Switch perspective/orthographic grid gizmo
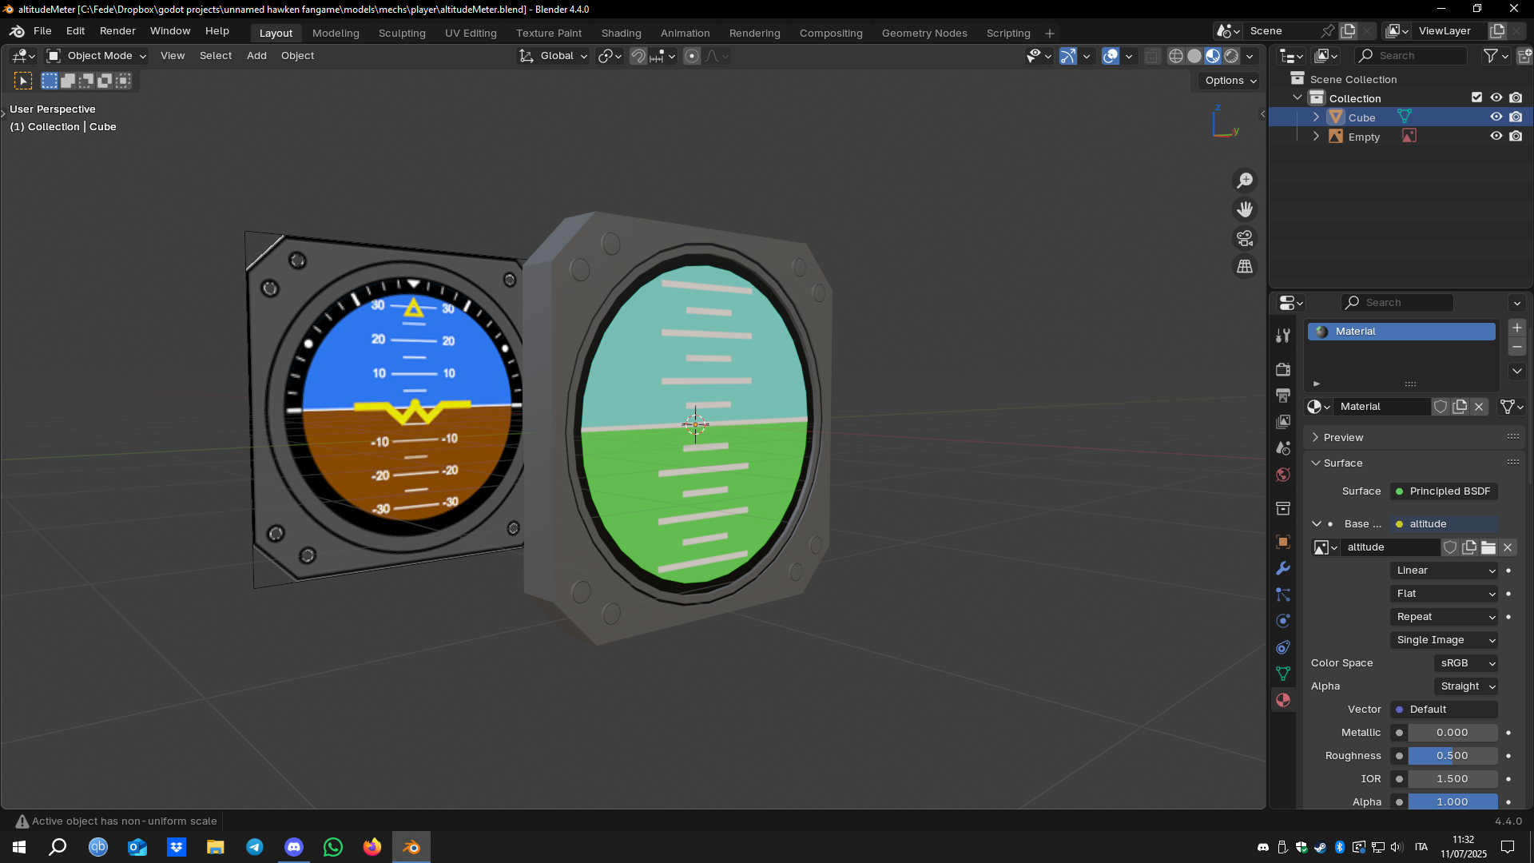The width and height of the screenshot is (1534, 863). coord(1245,267)
